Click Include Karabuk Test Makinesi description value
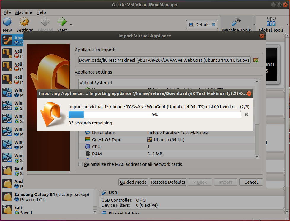Screen dimensions: 290x221 point(178,133)
